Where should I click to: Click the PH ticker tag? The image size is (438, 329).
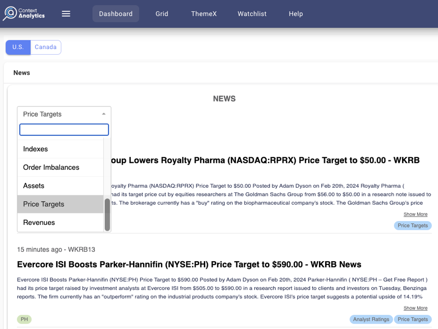[24, 319]
